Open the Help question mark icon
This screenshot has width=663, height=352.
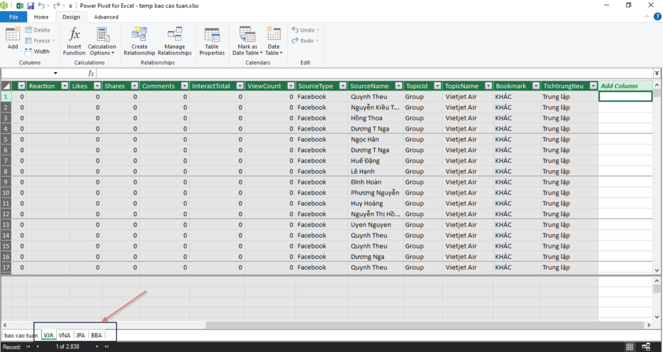[x=658, y=17]
